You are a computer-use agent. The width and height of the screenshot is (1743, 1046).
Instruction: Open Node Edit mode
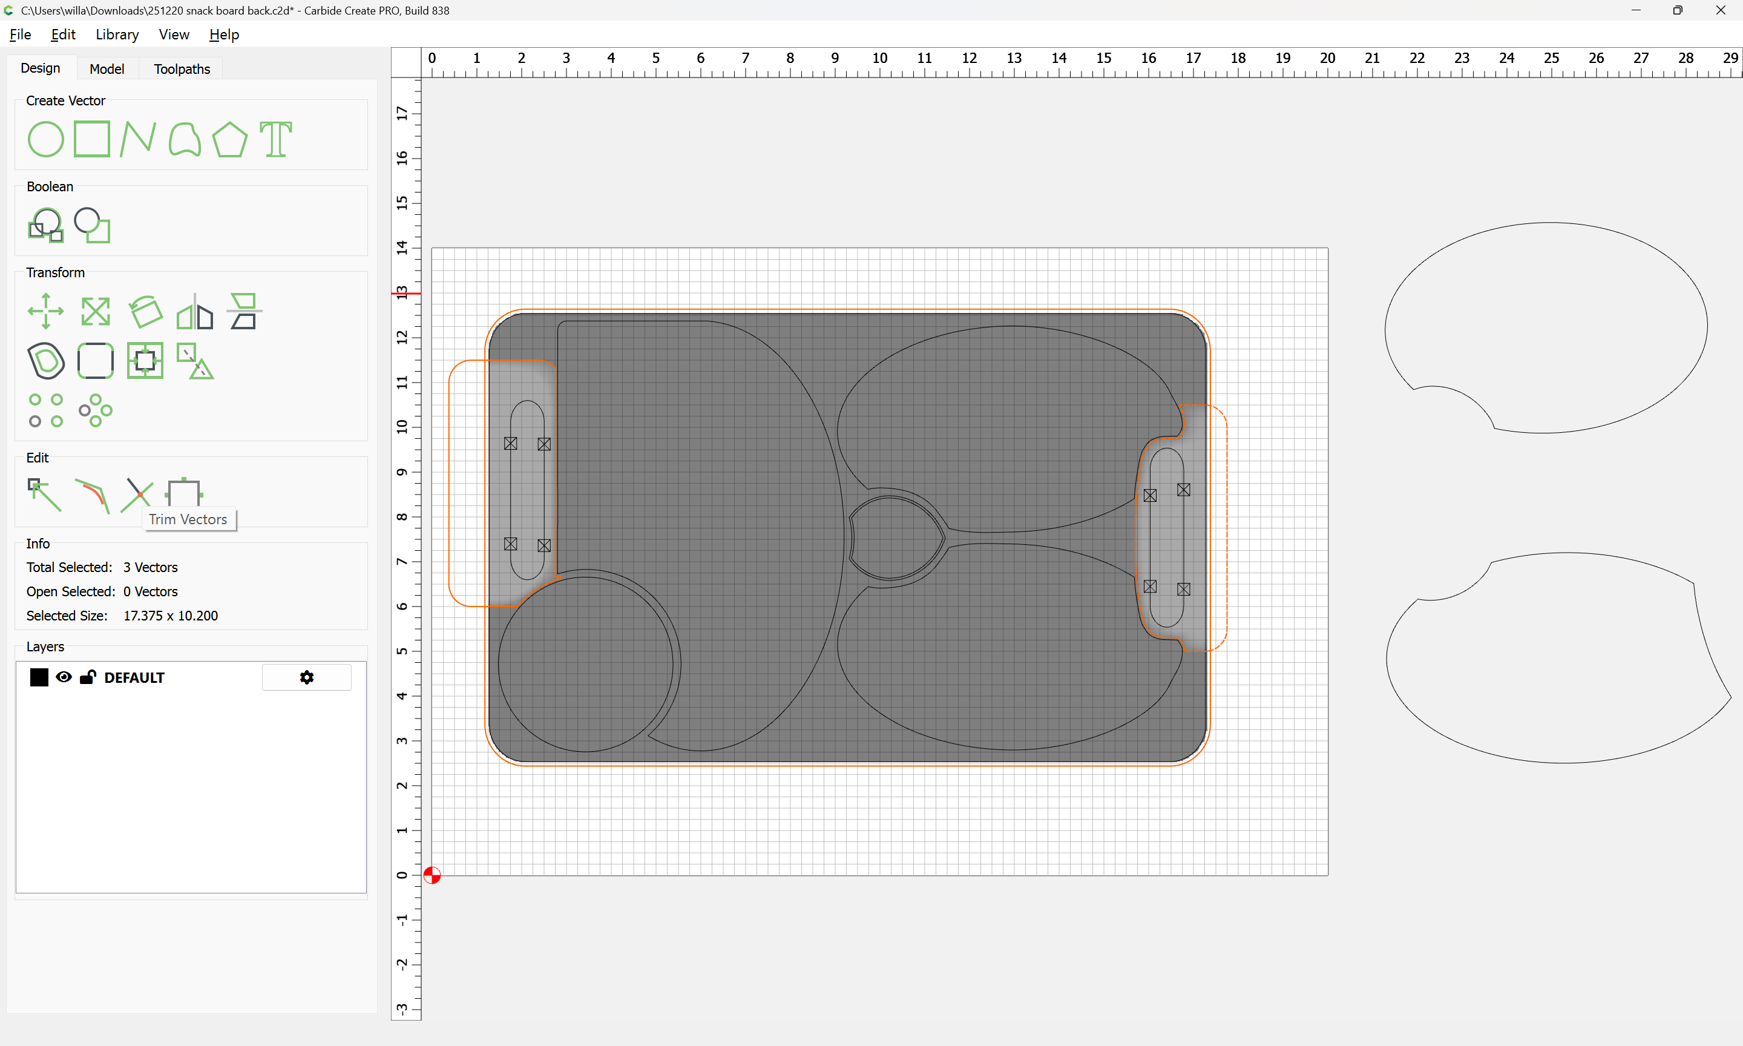[44, 495]
